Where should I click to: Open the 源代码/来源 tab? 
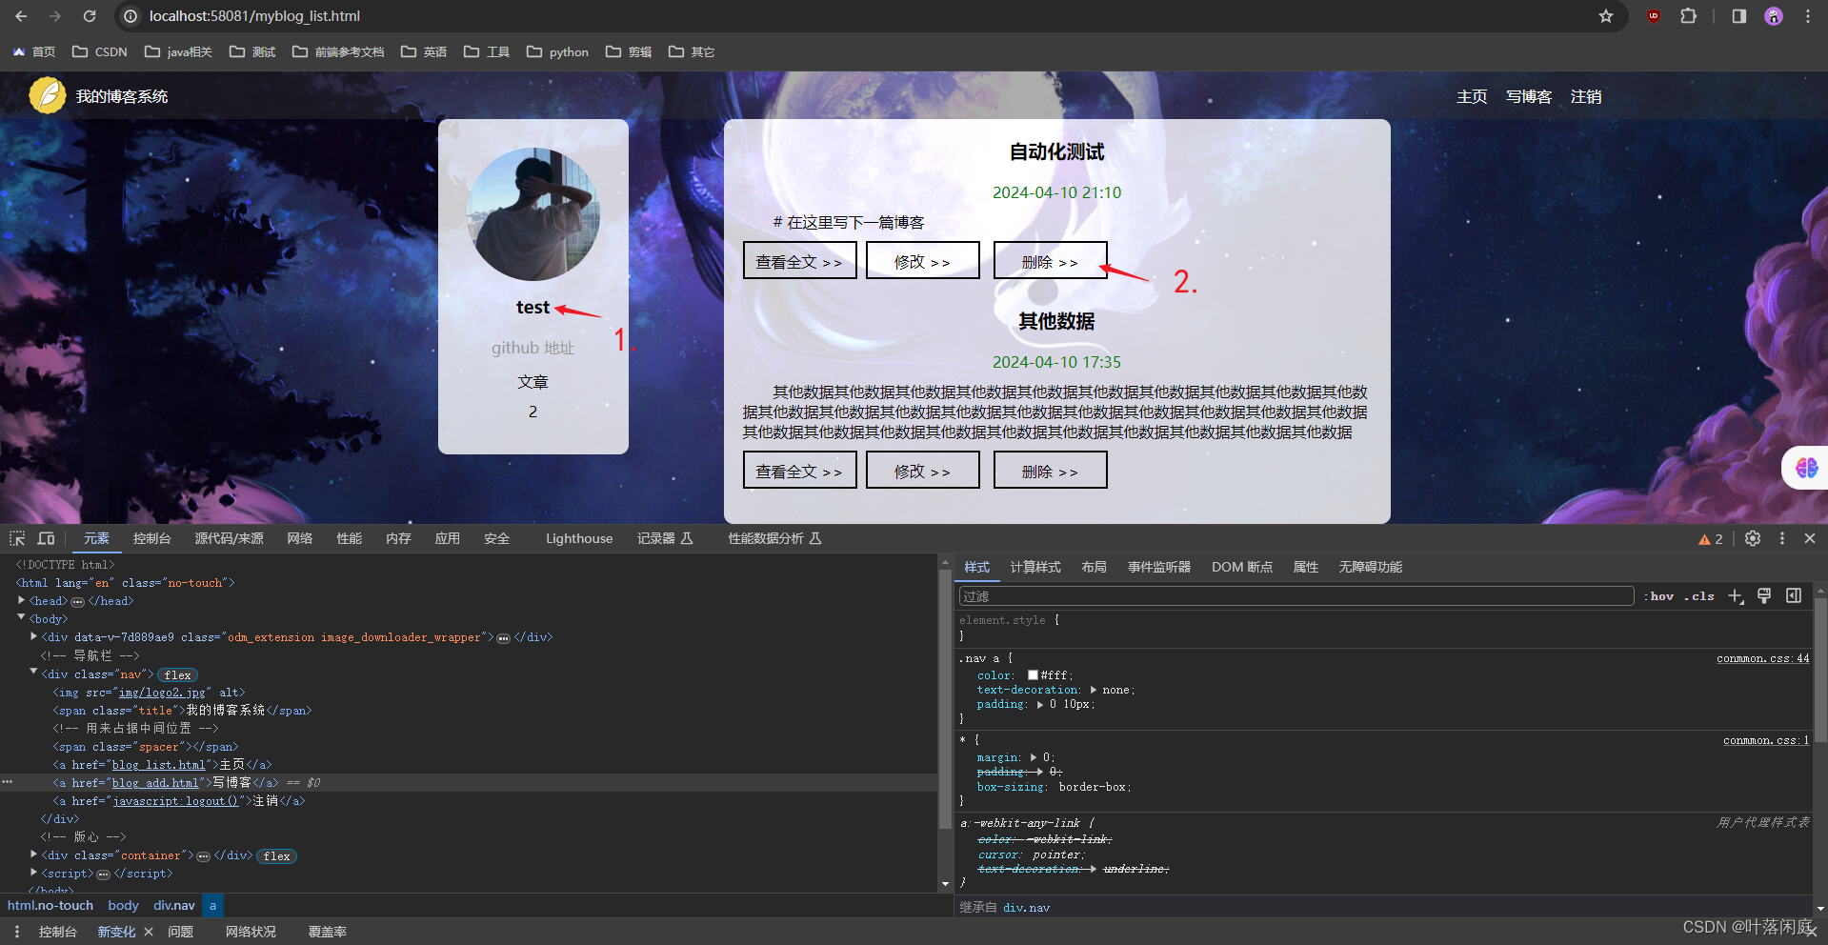click(x=229, y=538)
